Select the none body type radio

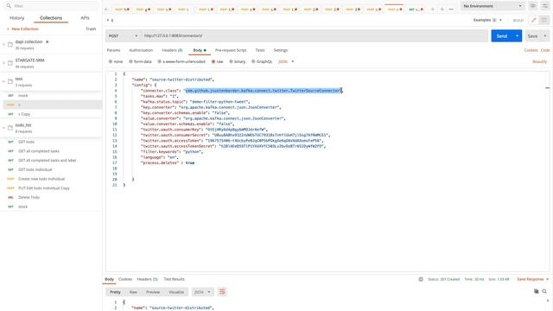111,61
